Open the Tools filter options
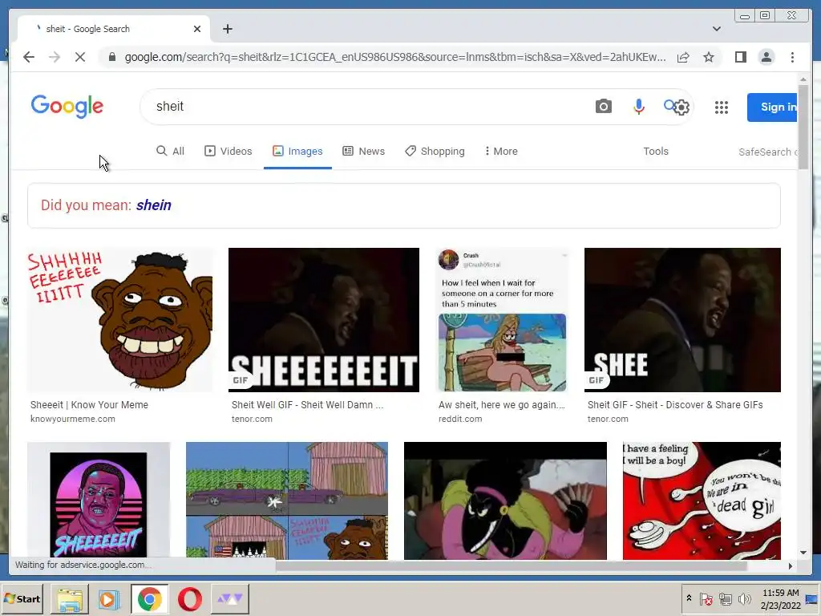 (x=656, y=152)
